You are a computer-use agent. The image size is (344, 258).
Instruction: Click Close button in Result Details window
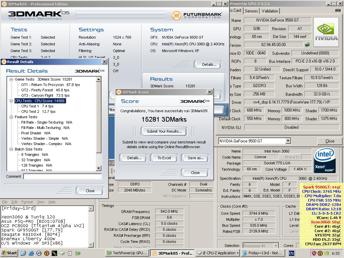pyautogui.click(x=90, y=191)
